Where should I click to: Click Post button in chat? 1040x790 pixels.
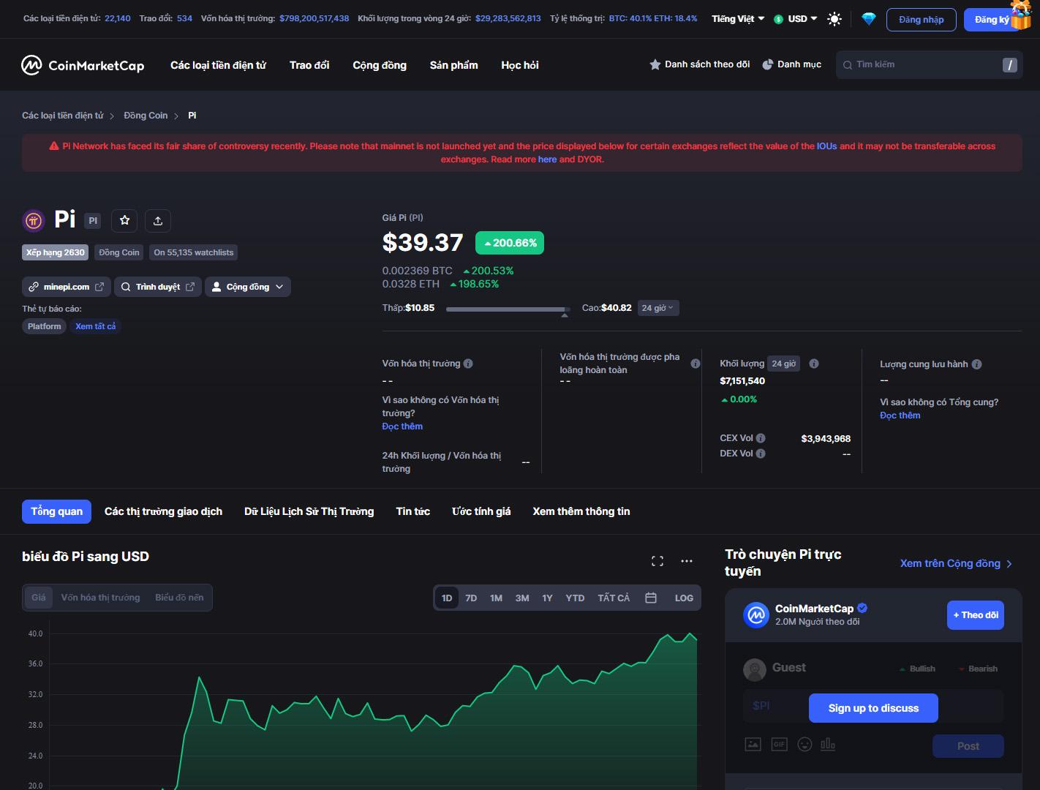pyautogui.click(x=968, y=746)
